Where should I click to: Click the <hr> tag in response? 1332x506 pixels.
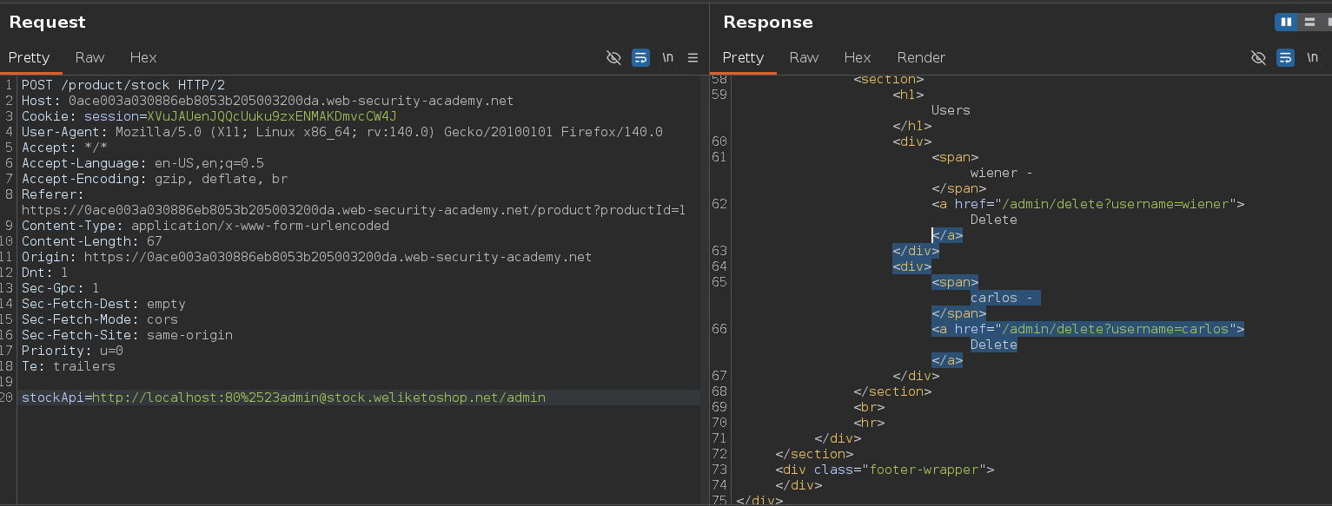coord(869,423)
